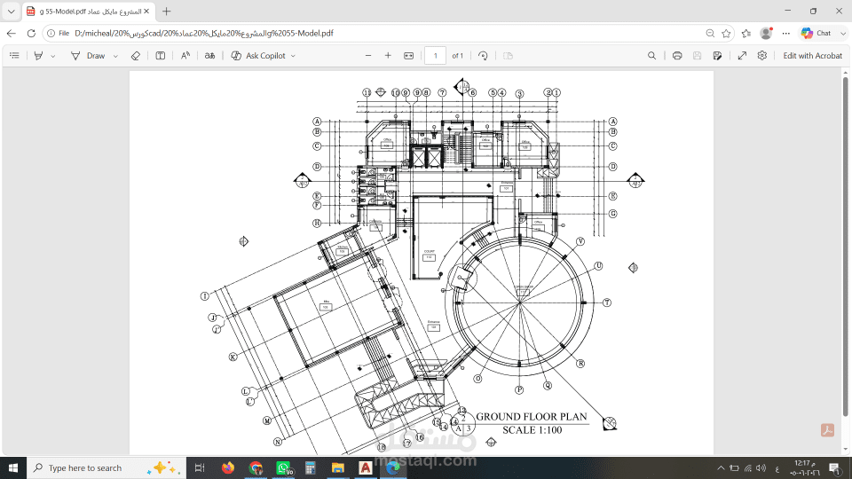This screenshot has width=852, height=479.
Task: Click Ask Copilot button
Action: (258, 55)
